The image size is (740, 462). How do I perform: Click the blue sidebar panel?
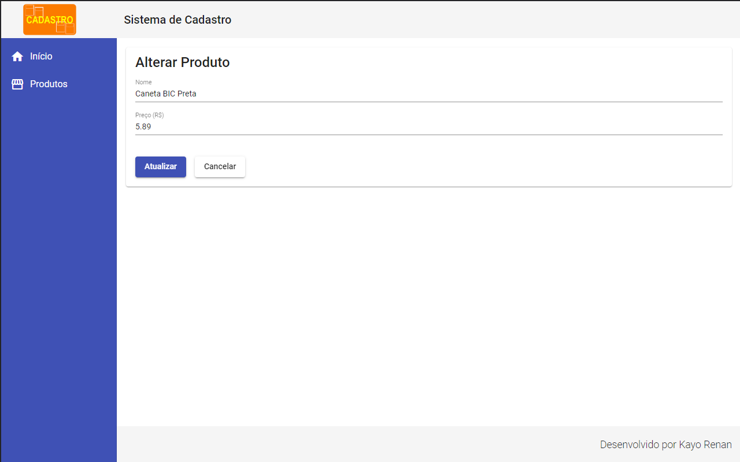(58, 289)
